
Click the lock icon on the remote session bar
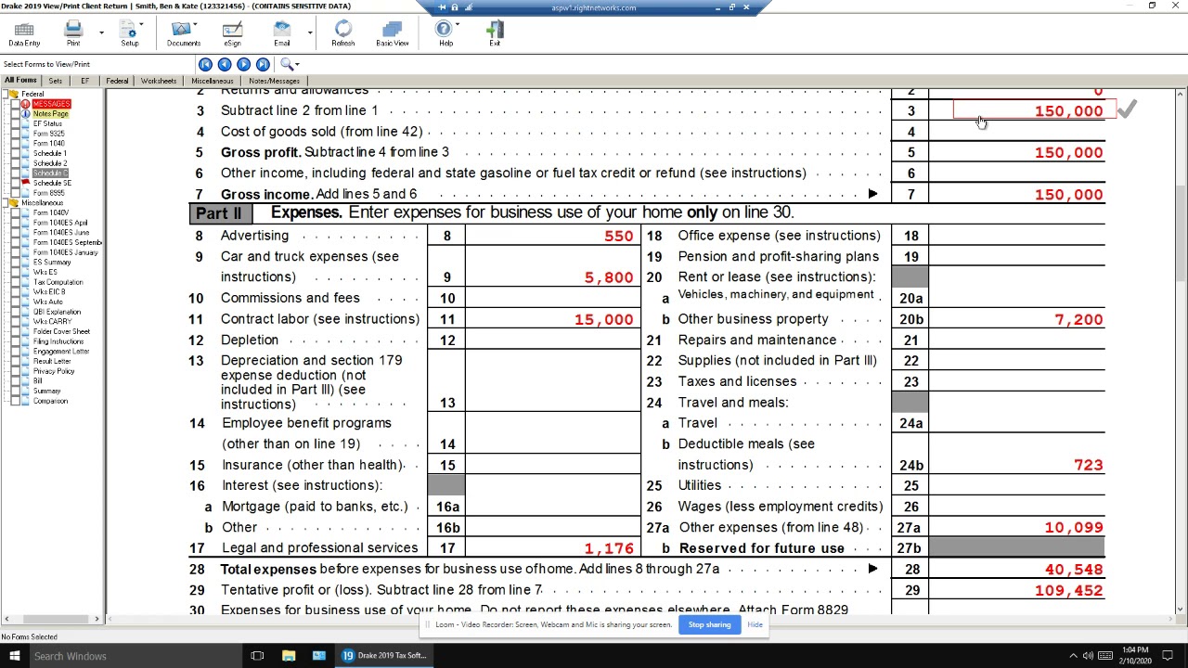click(x=455, y=7)
